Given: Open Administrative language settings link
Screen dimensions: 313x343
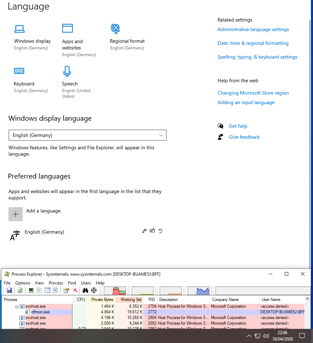Looking at the screenshot, I should (x=253, y=29).
